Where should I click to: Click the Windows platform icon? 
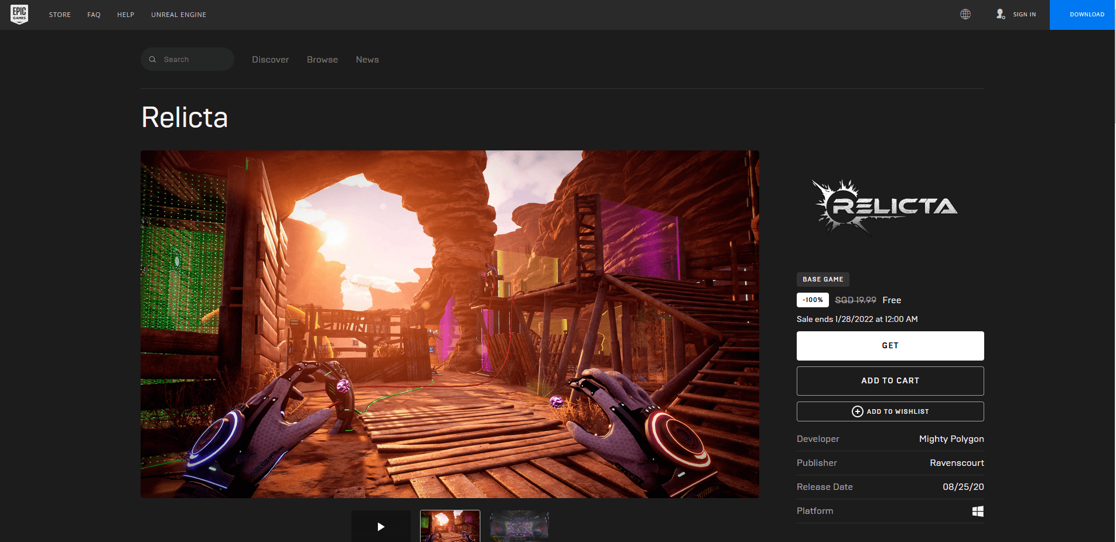pyautogui.click(x=978, y=511)
